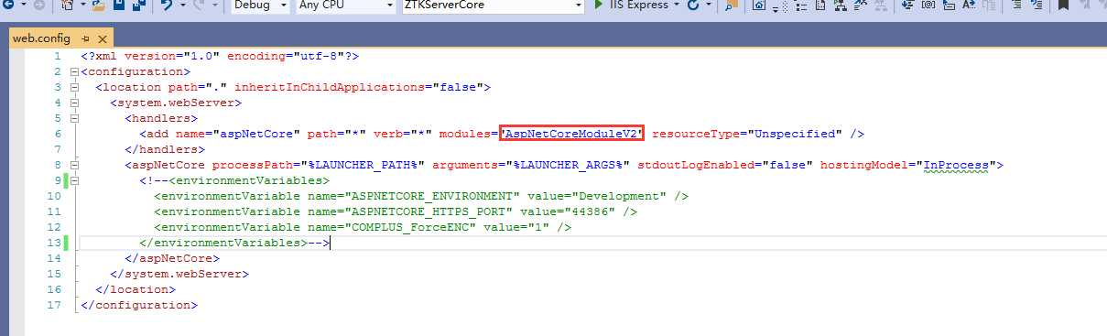Open the dropdown arrow beside the refresh icon

coord(710,5)
